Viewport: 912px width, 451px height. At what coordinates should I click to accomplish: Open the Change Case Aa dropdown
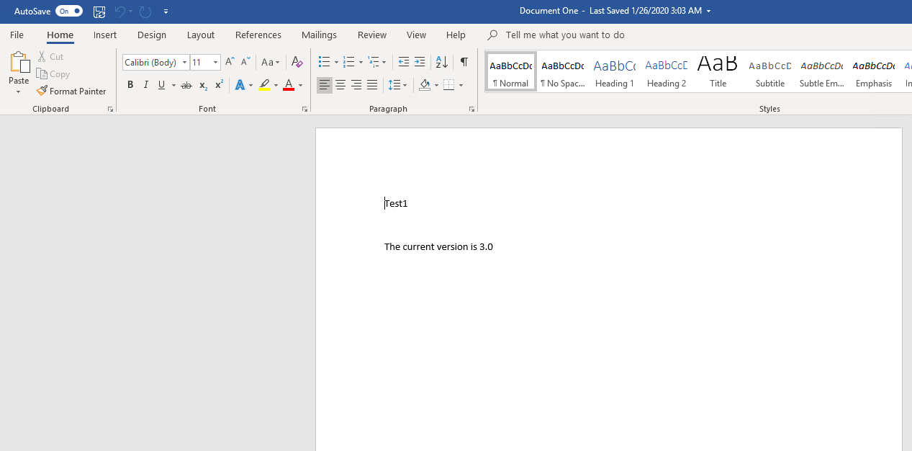271,62
